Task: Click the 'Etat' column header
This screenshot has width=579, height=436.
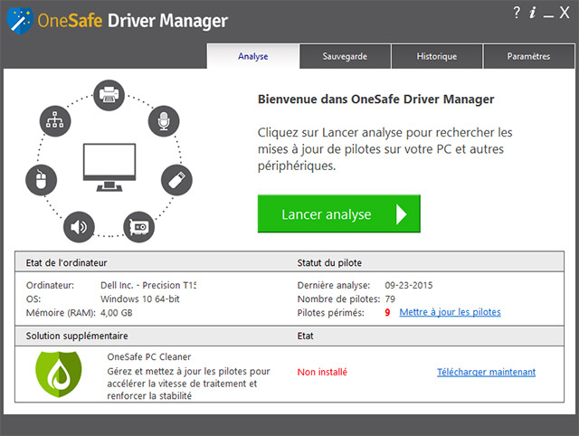Action: click(306, 336)
